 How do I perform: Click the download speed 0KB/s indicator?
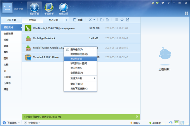pyautogui.click(x=135, y=123)
